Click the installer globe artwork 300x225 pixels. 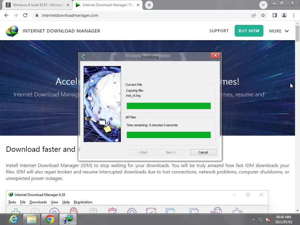pos(102,104)
